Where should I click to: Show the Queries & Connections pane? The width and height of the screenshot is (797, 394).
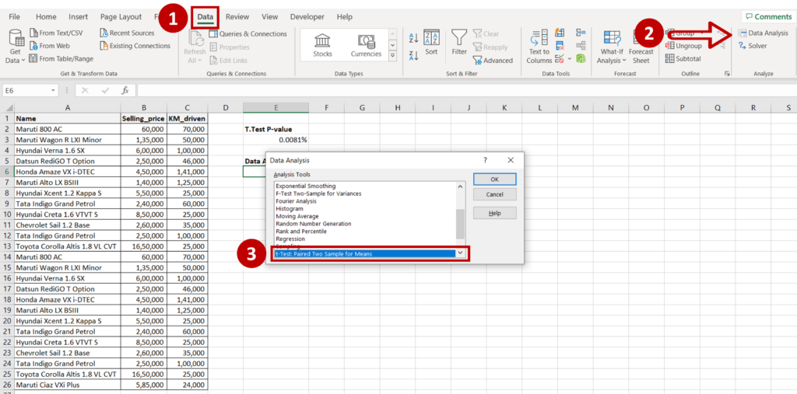[248, 34]
